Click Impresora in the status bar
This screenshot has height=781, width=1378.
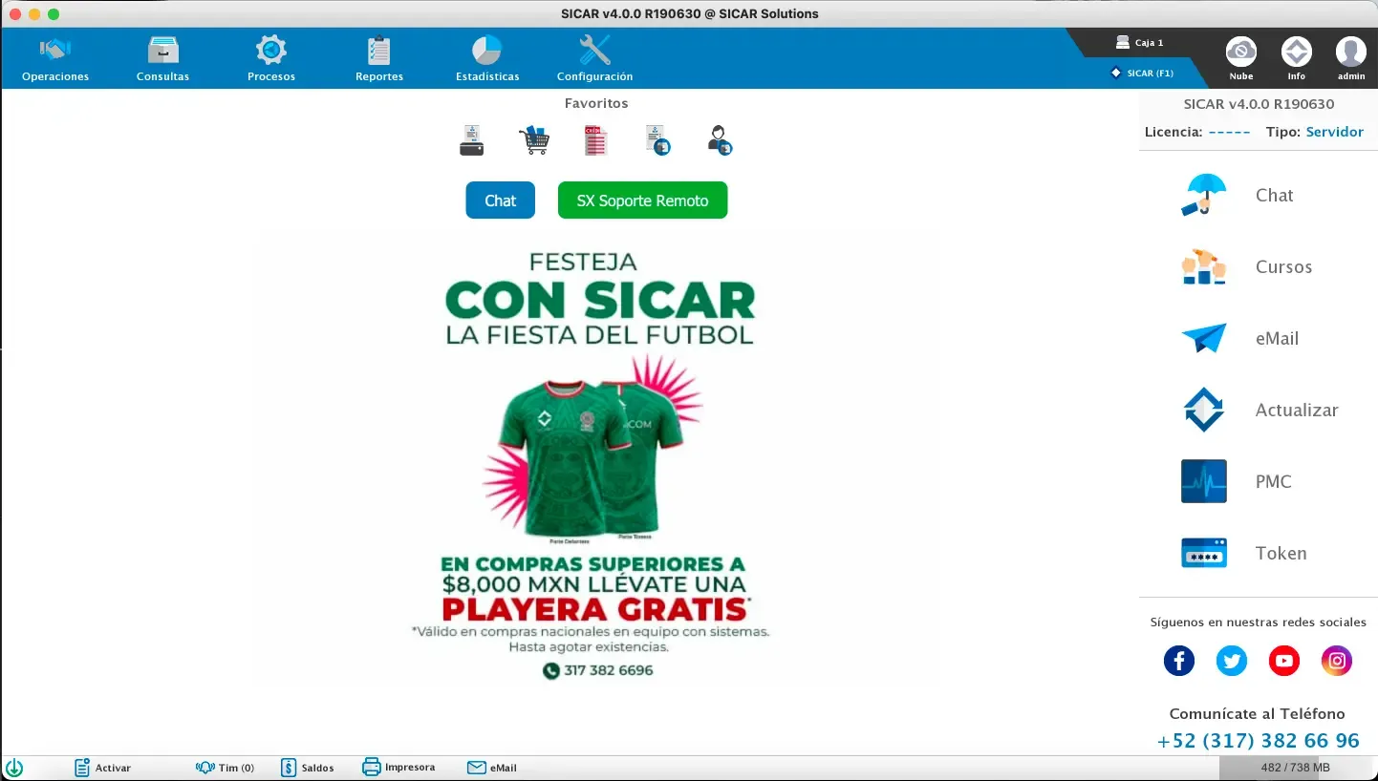398,767
